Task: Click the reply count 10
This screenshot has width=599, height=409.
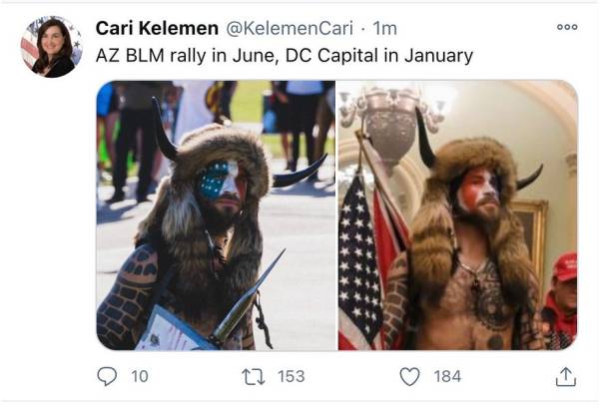Action: [x=140, y=376]
